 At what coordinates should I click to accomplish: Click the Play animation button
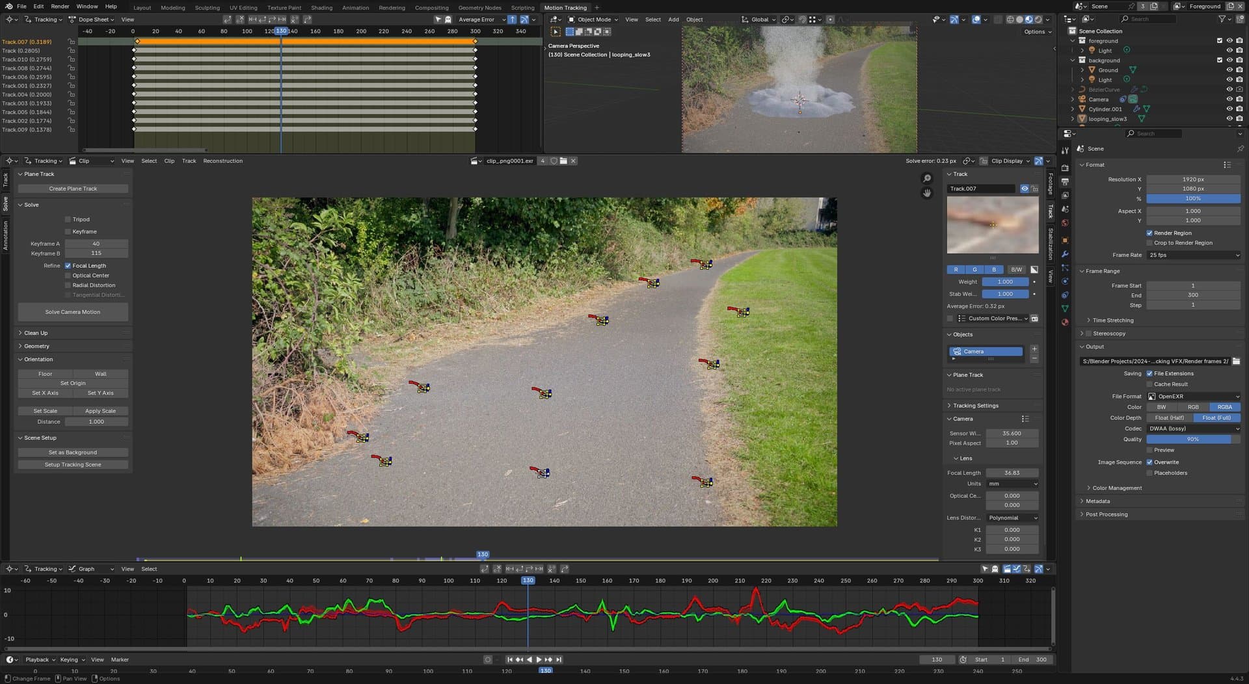(538, 659)
